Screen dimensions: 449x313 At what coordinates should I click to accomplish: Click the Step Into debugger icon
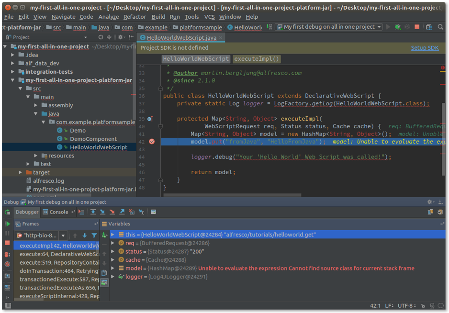pos(102,212)
